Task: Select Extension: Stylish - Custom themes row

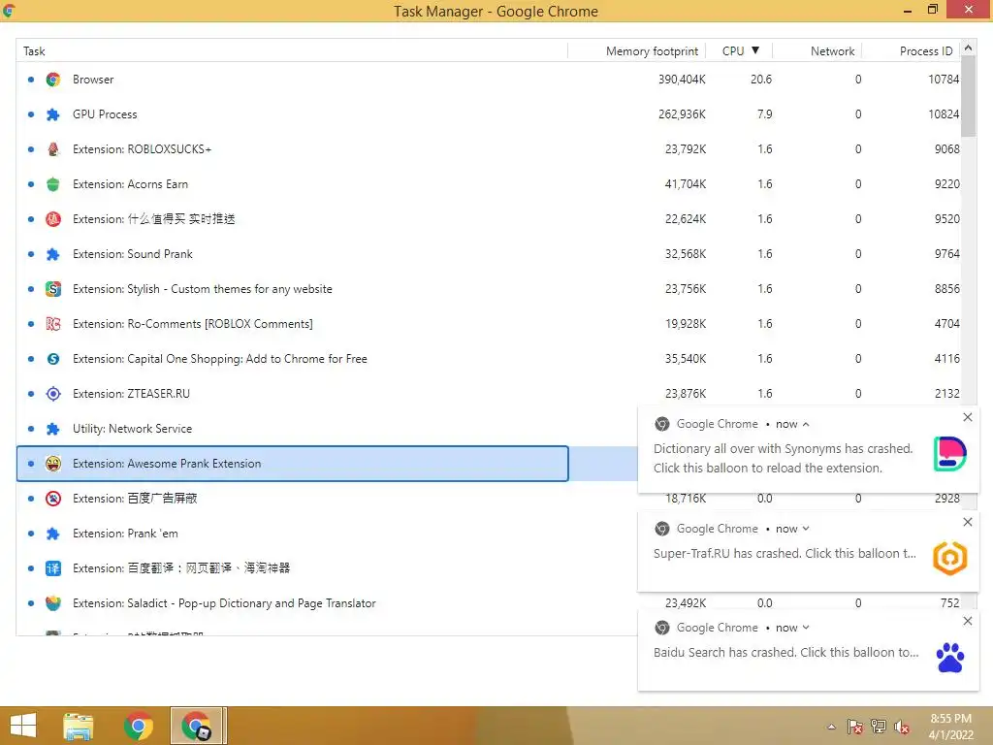Action: (x=488, y=289)
